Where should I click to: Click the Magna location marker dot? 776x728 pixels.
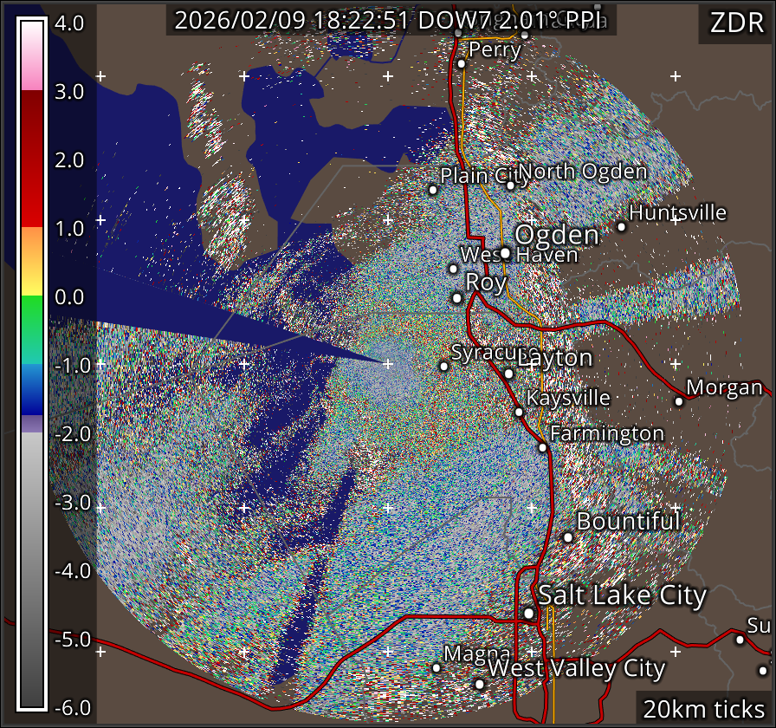click(436, 667)
